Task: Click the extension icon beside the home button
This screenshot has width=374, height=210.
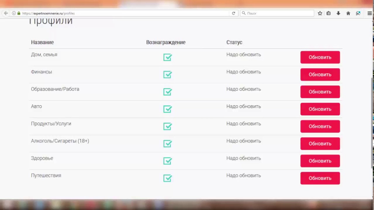Action: point(358,13)
